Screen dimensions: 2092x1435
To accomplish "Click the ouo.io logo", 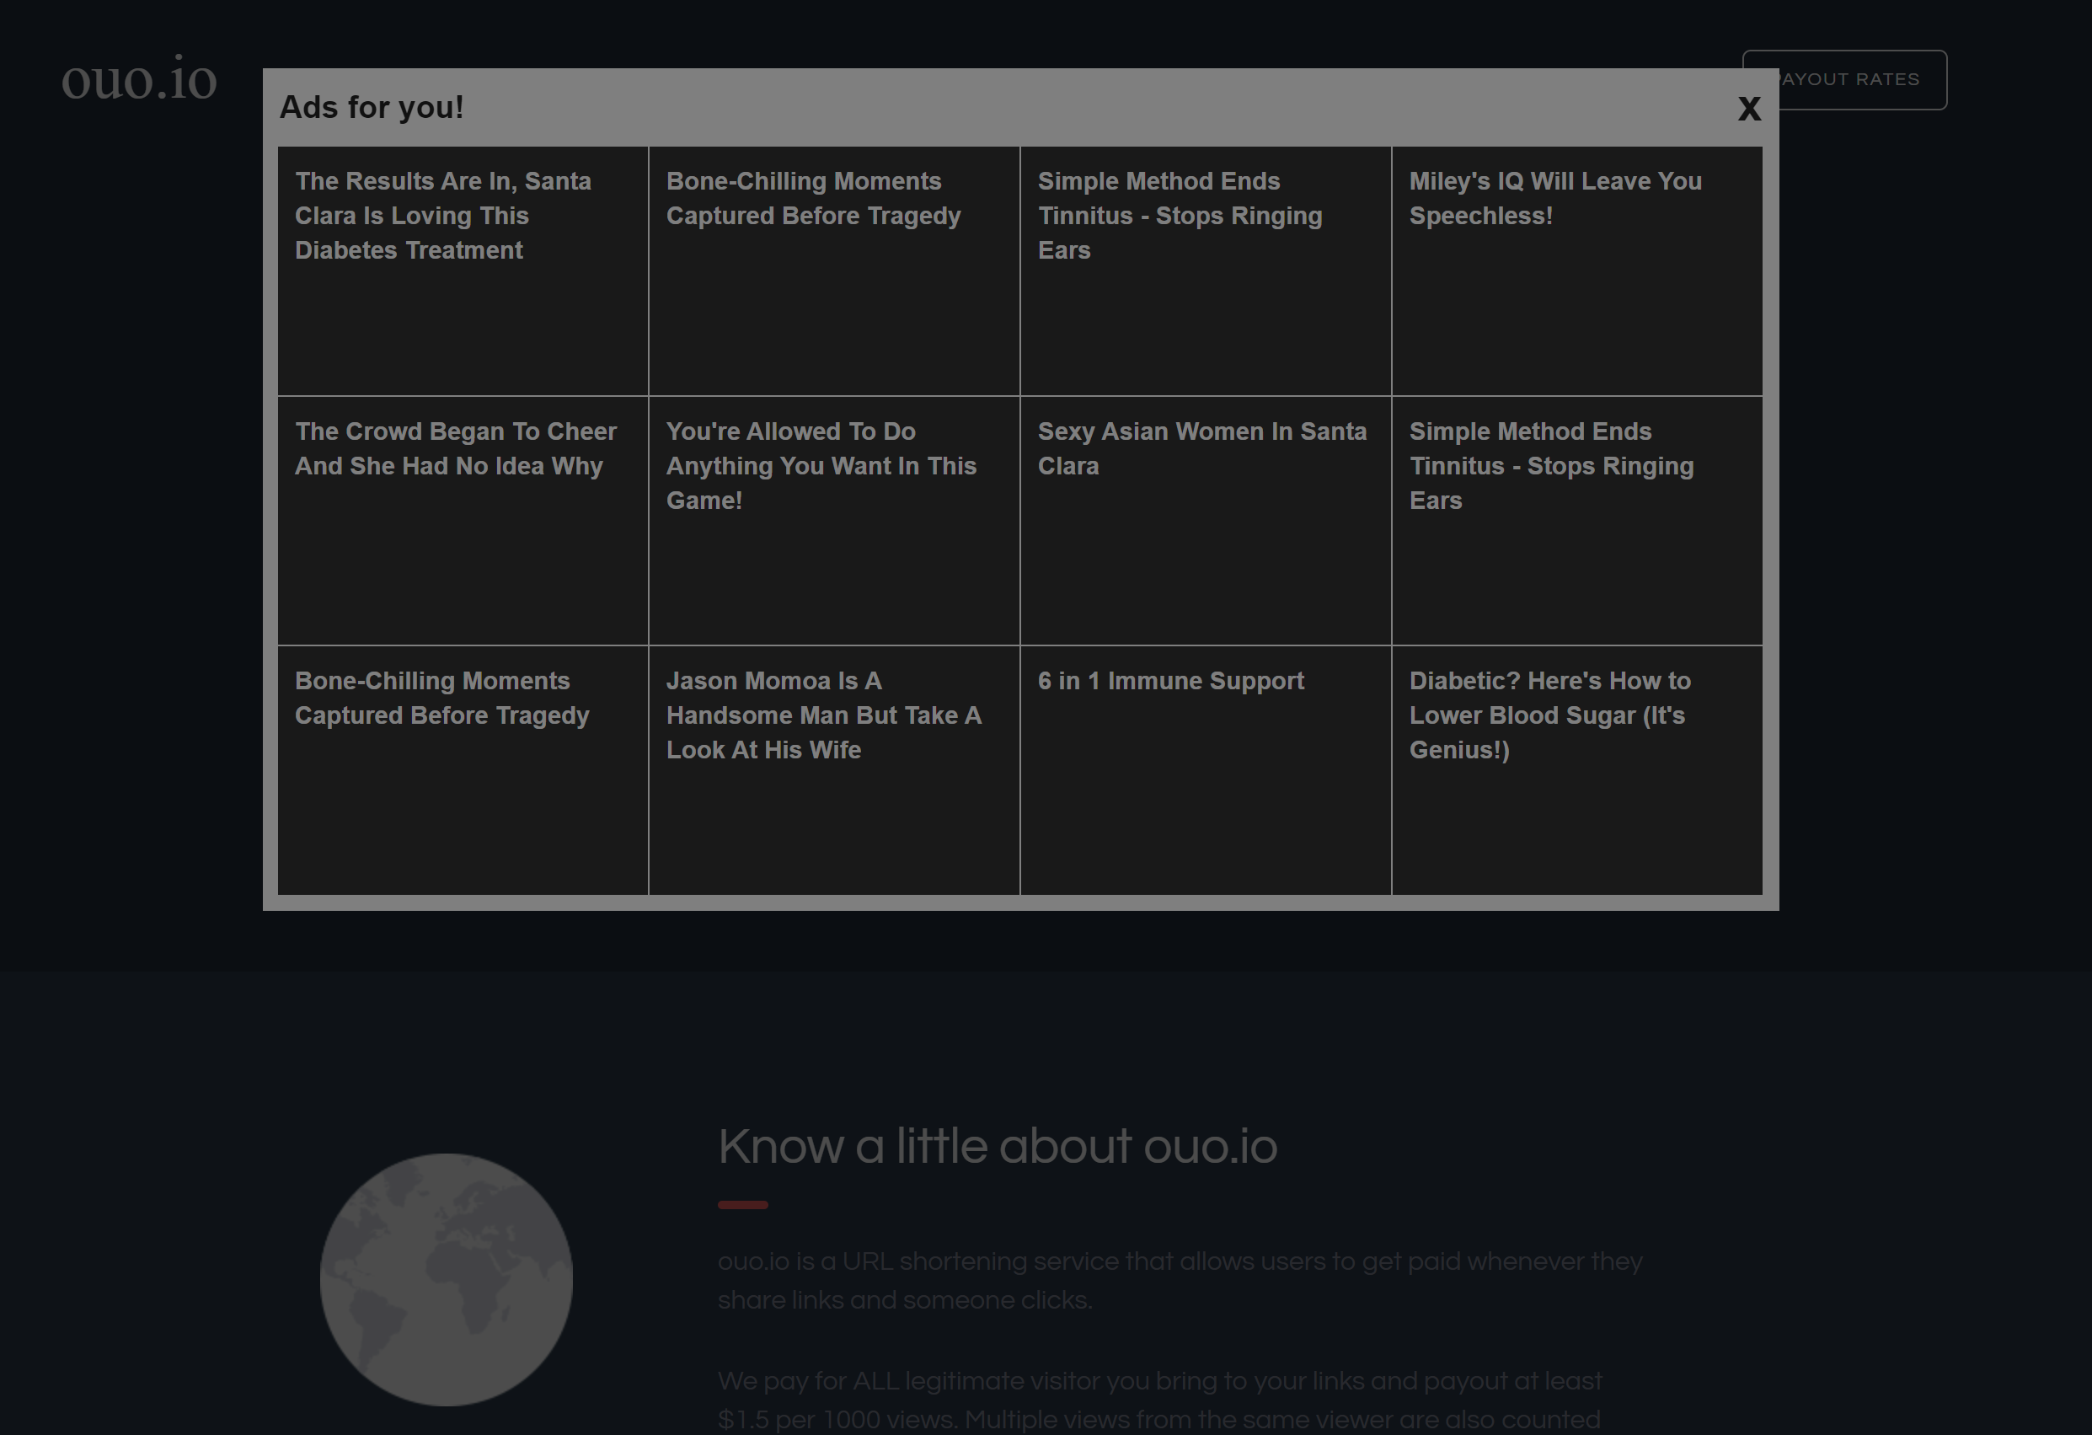I will (140, 80).
